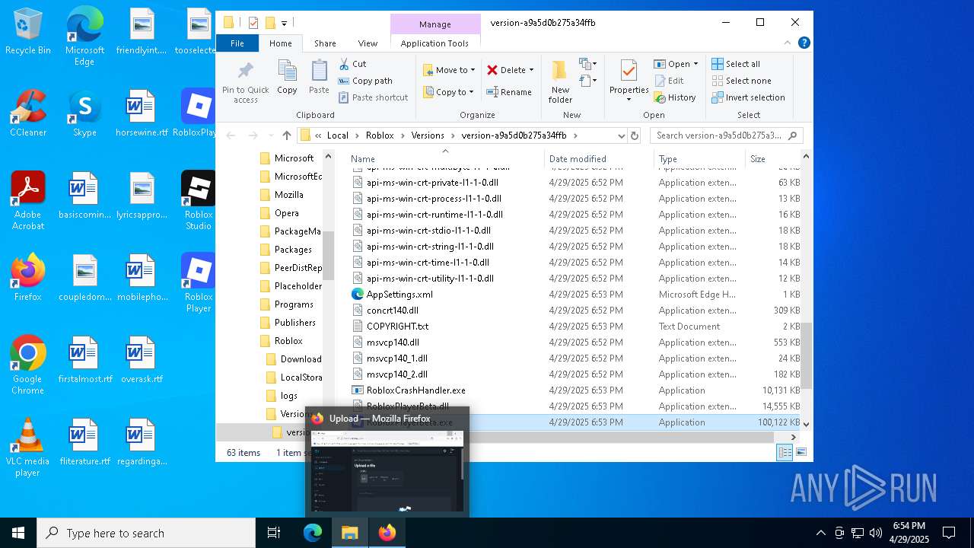Create a New folder from ribbon
This screenshot has width=974, height=548.
point(560,82)
